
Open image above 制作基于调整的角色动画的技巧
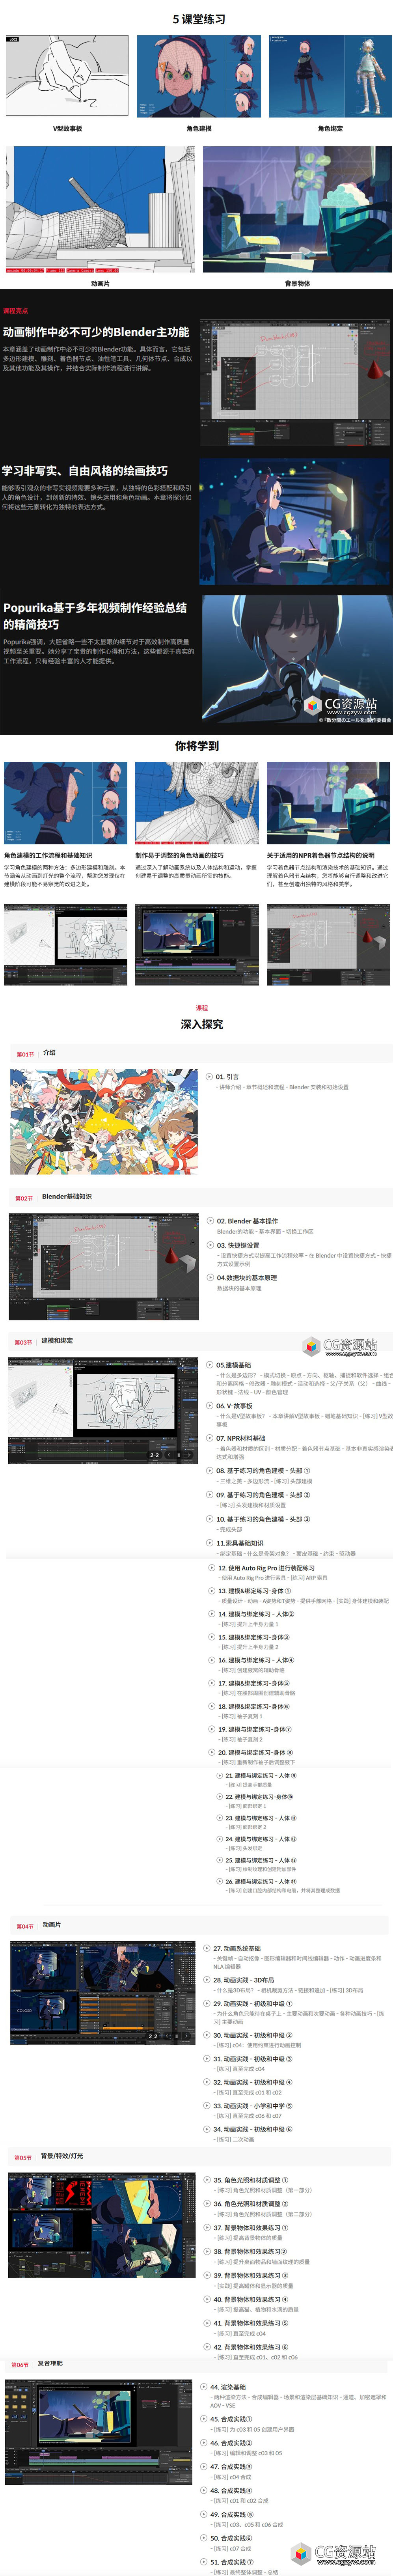[197, 803]
